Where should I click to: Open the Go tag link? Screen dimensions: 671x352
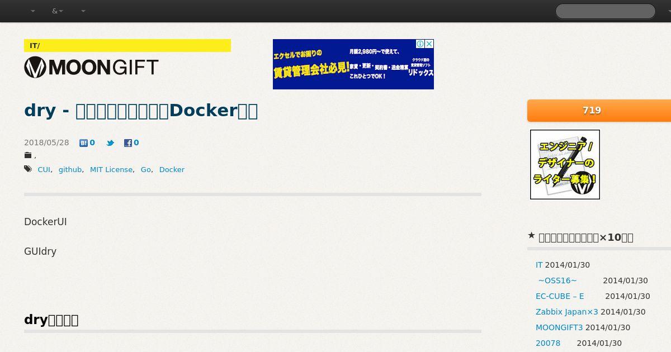tap(146, 169)
